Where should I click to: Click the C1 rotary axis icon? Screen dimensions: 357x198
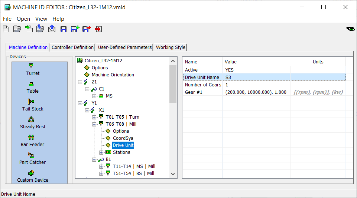pyautogui.click(x=94, y=89)
